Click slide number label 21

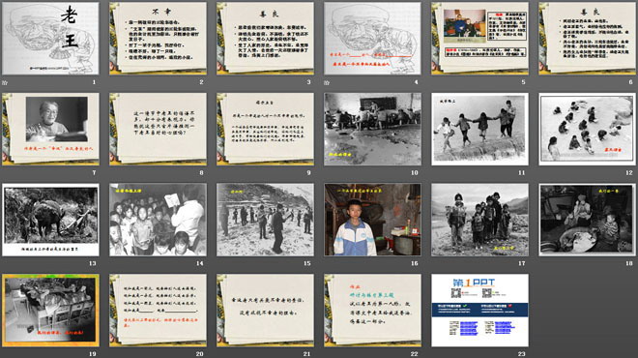coord(307,354)
